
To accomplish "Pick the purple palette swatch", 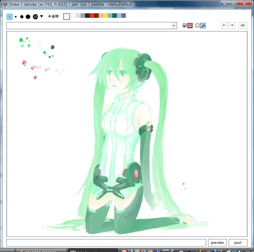I will (124, 16).
